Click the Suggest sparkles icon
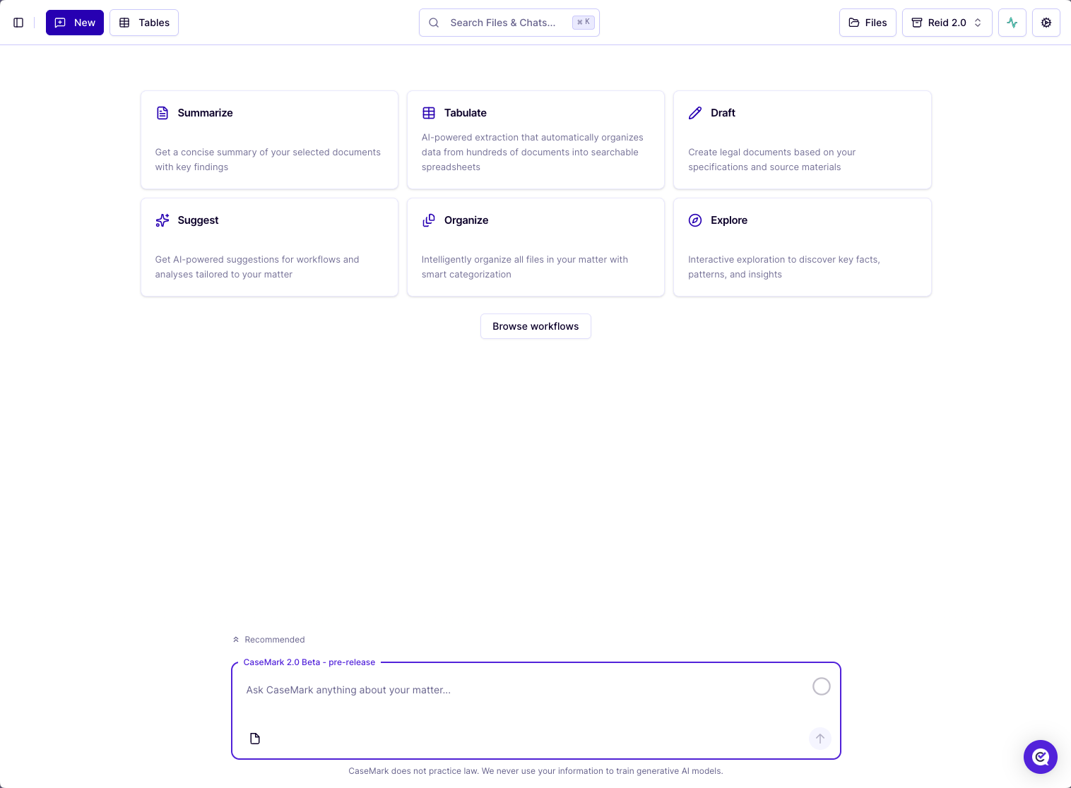Image resolution: width=1071 pixels, height=788 pixels. point(162,220)
